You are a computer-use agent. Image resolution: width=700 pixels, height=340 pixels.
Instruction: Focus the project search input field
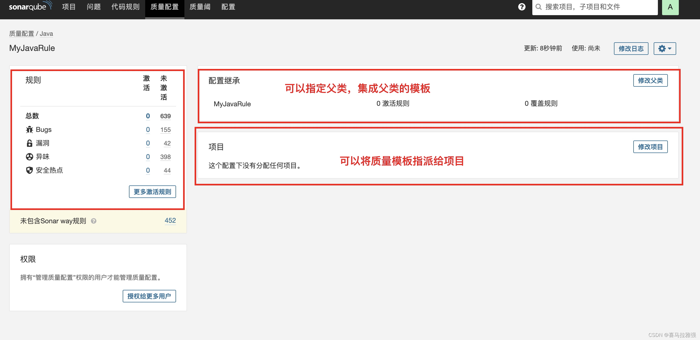coord(595,7)
